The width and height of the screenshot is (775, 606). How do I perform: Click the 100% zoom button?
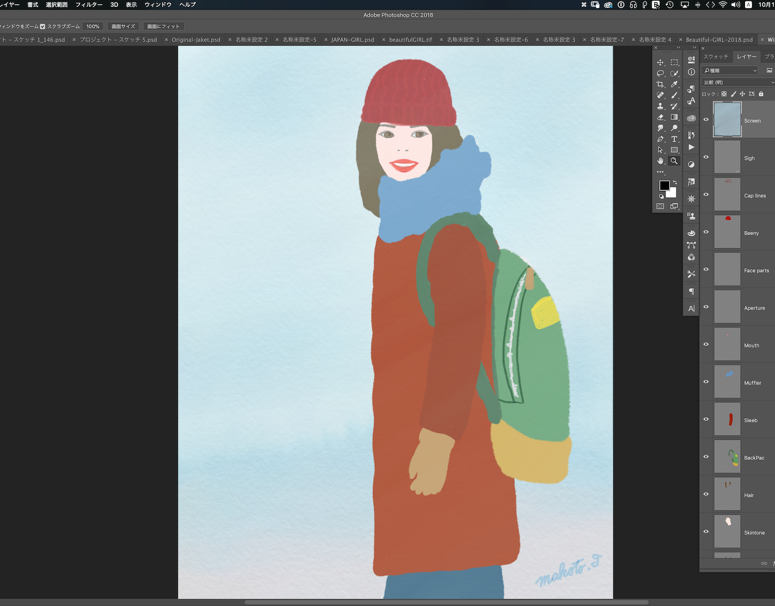(93, 26)
